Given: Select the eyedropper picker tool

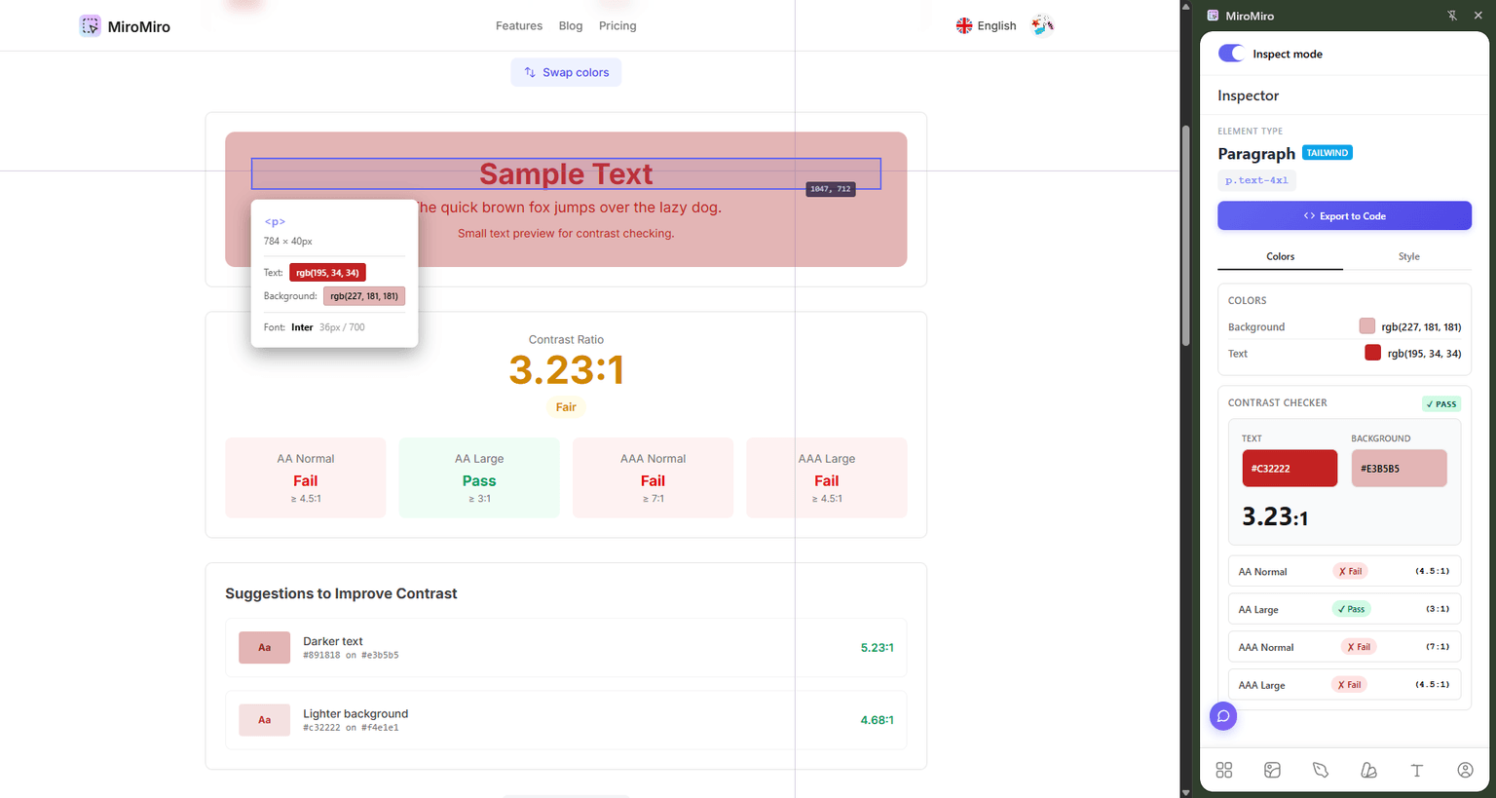Looking at the screenshot, I should coord(1321,770).
